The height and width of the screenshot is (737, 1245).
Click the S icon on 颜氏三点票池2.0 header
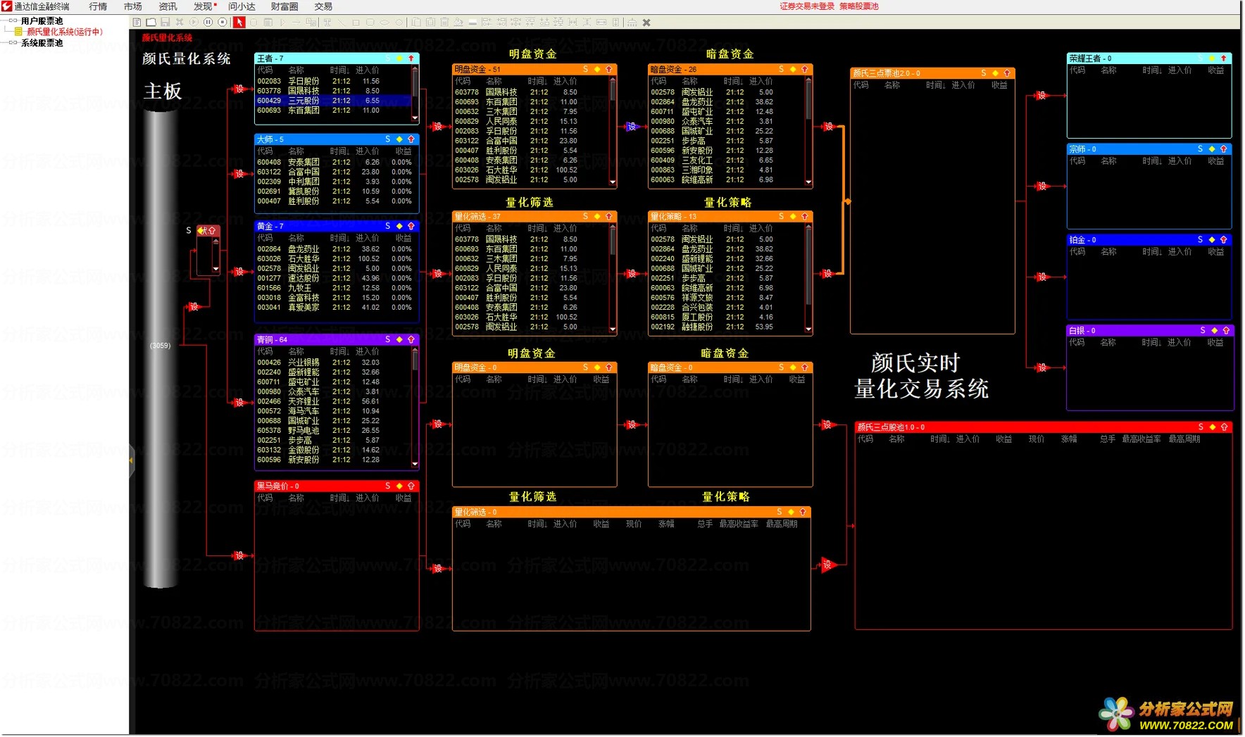984,73
